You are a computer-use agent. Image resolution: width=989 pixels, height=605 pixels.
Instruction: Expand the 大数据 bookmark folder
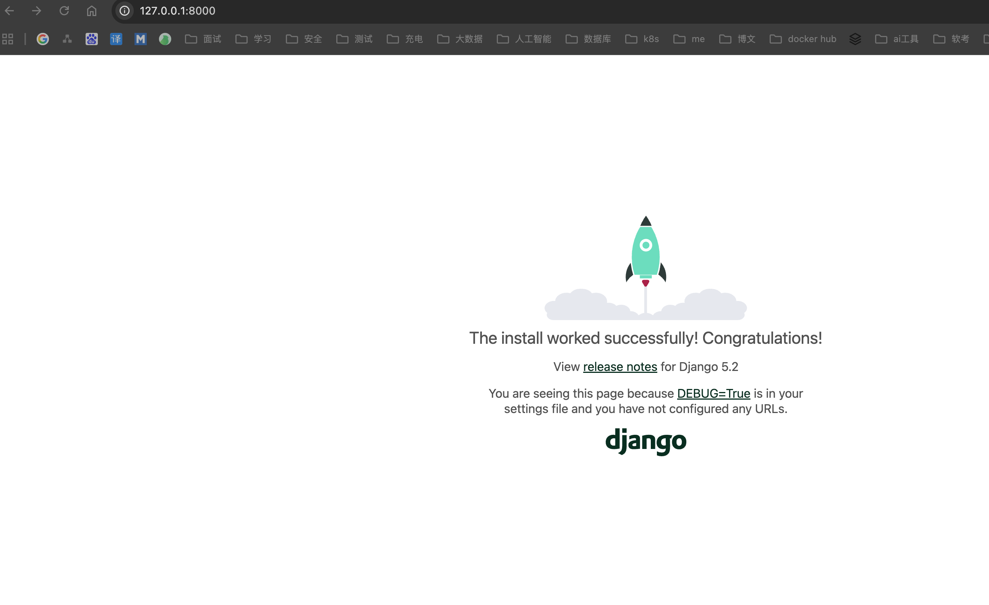tap(460, 39)
